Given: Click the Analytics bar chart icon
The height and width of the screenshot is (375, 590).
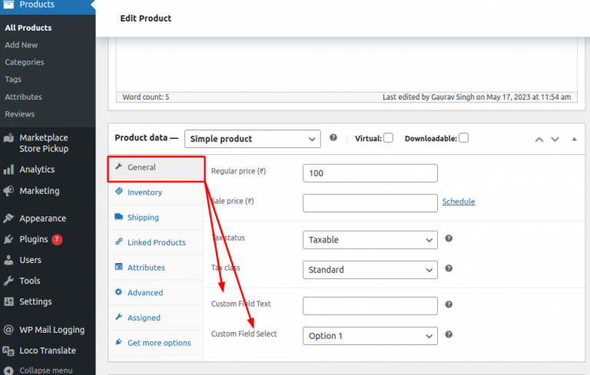Looking at the screenshot, I should 8,169.
